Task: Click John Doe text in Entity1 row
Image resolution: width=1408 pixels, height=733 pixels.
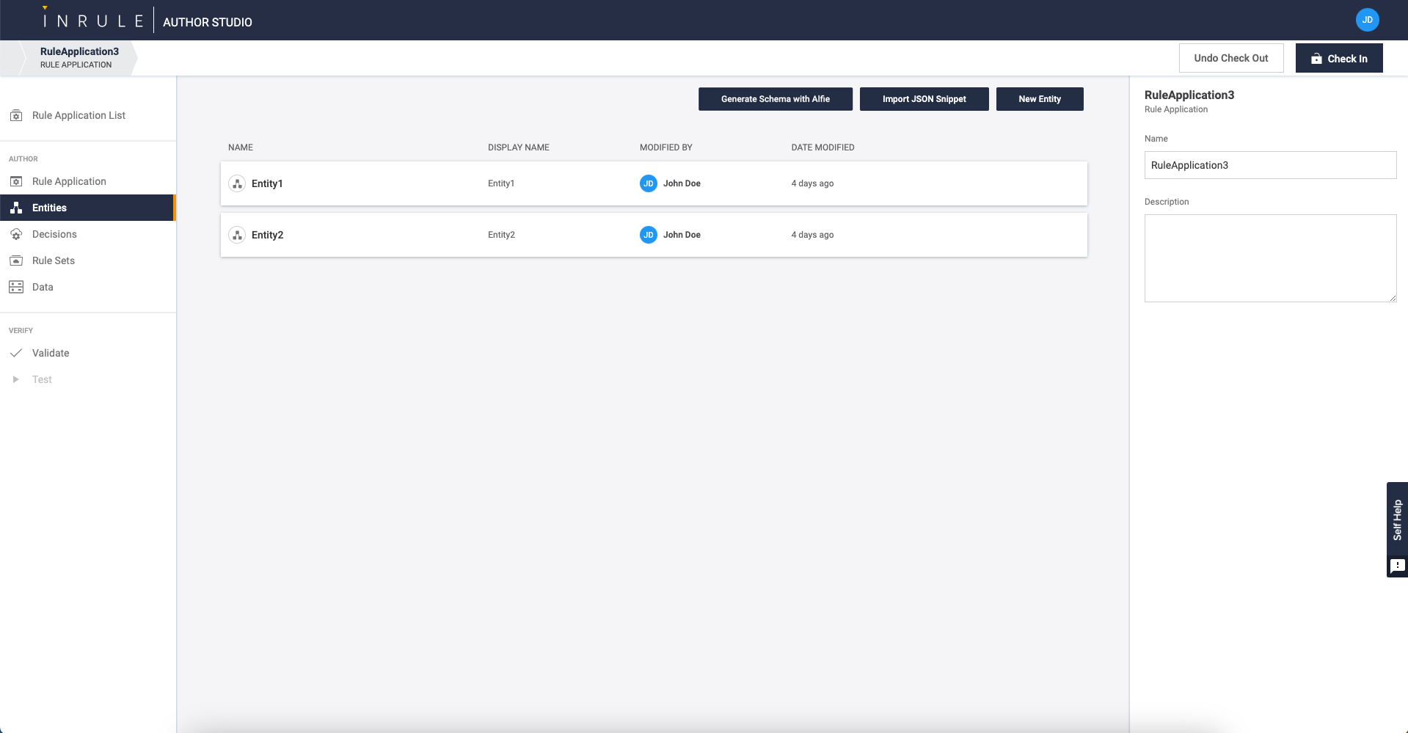Action: pyautogui.click(x=682, y=183)
